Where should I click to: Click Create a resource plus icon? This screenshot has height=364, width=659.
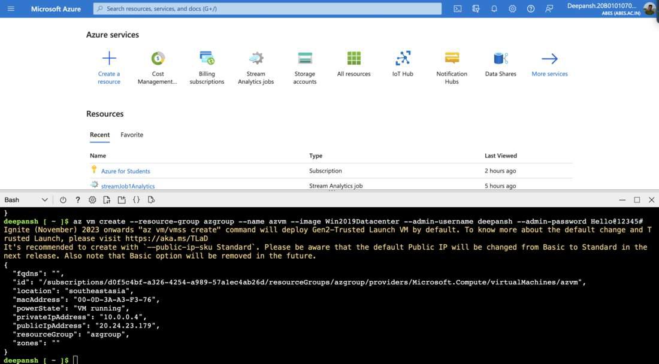tap(109, 58)
